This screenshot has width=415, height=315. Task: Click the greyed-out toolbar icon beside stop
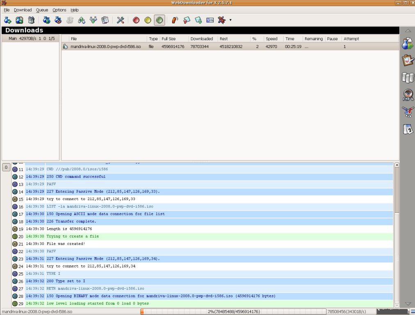pyautogui.click(x=70, y=20)
